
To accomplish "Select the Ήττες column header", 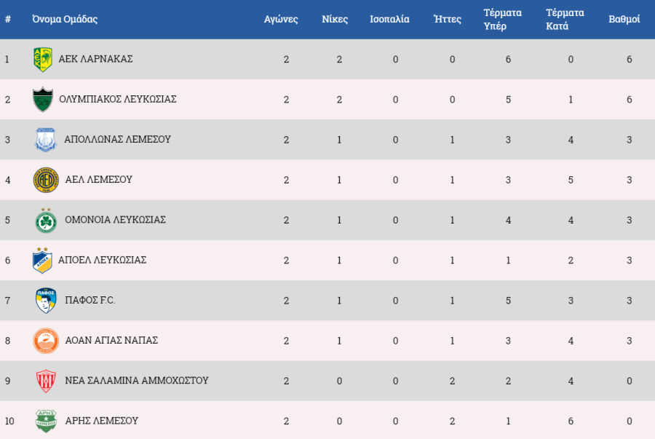I will [448, 19].
